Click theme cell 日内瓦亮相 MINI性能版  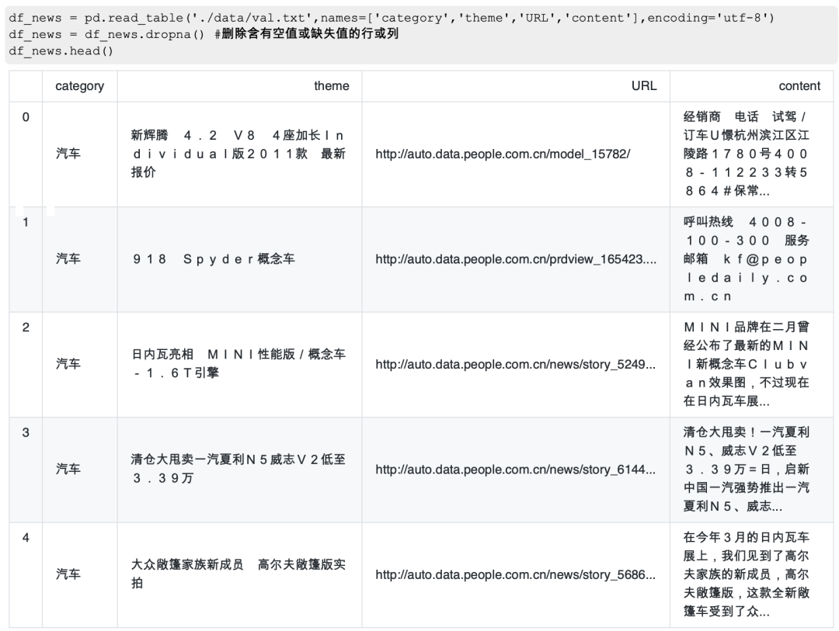click(238, 364)
